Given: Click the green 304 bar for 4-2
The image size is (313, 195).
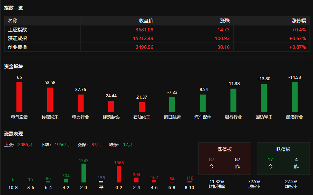Looking at the screenshot, I should pos(66,180).
